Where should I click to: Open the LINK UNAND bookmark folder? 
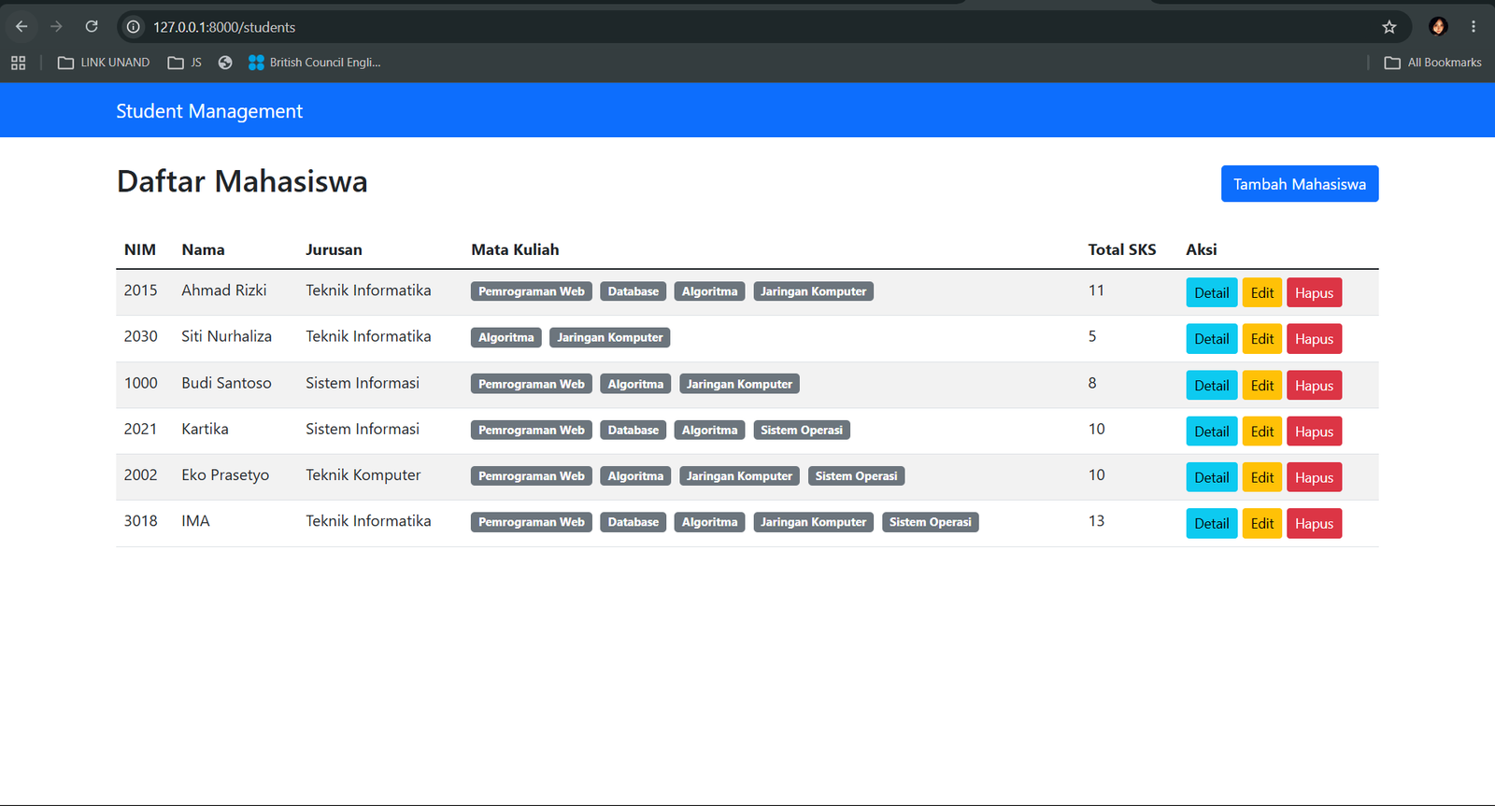coord(104,63)
